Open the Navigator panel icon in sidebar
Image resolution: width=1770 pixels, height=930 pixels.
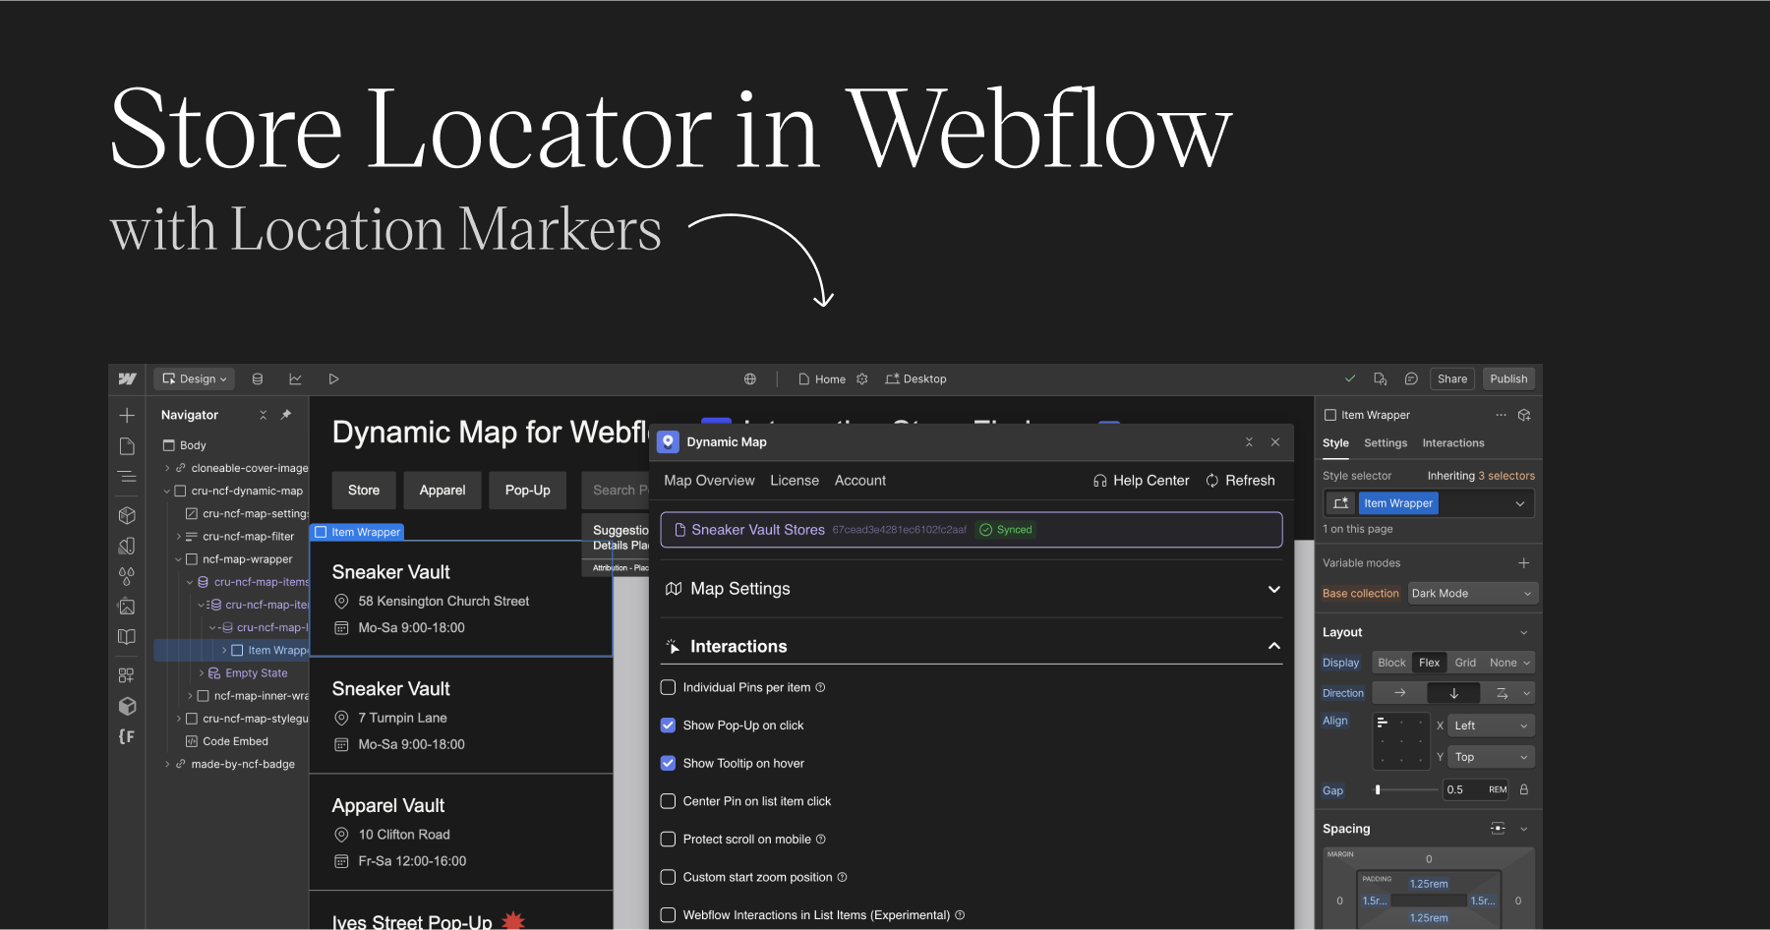pos(127,477)
